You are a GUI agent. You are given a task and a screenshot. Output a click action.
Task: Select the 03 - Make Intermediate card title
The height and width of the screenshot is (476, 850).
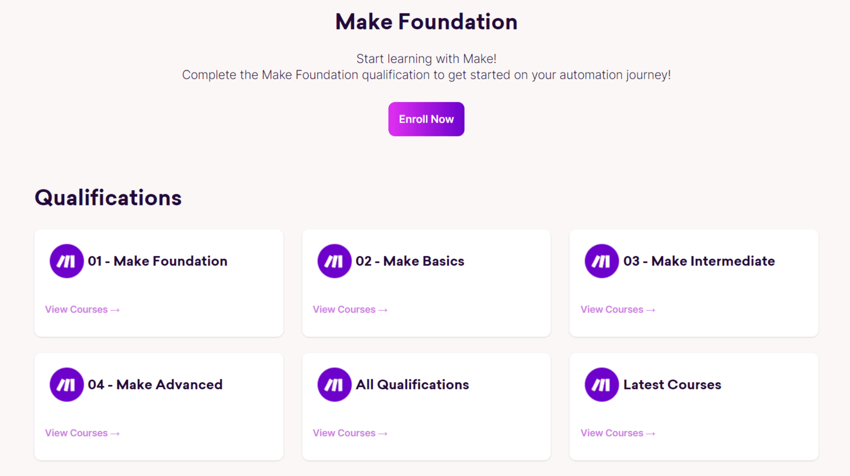click(x=699, y=261)
